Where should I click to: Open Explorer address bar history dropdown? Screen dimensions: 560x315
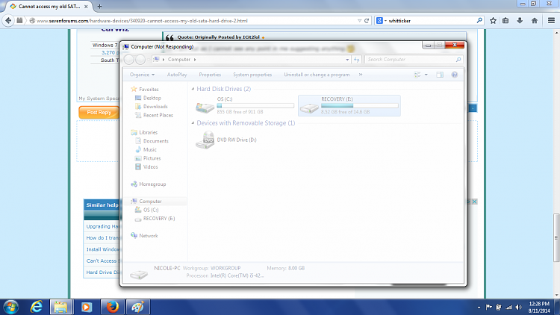pyautogui.click(x=347, y=60)
